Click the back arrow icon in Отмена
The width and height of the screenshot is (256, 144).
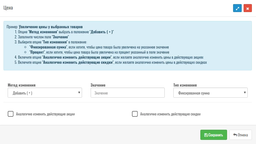tap(235, 135)
